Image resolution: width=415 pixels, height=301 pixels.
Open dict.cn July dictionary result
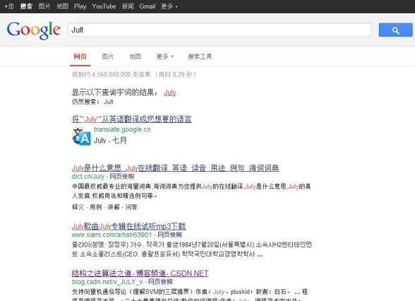tap(175, 168)
